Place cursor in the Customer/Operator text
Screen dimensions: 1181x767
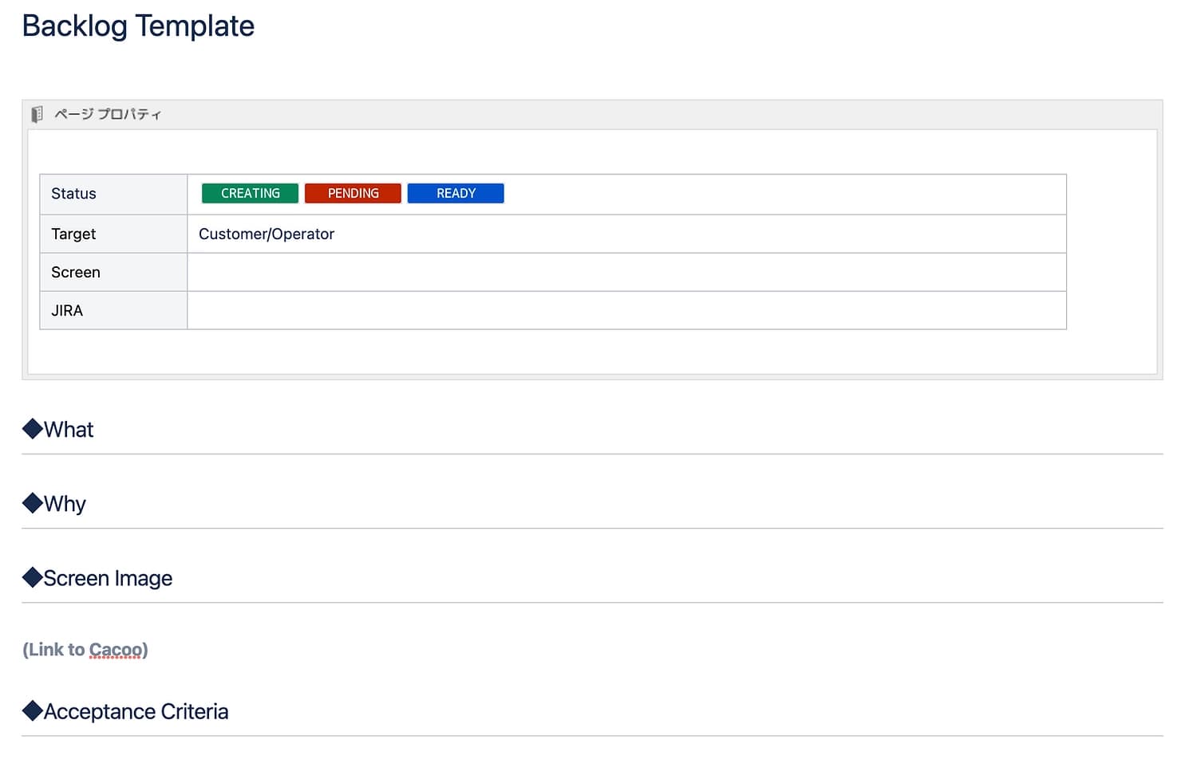pos(267,234)
